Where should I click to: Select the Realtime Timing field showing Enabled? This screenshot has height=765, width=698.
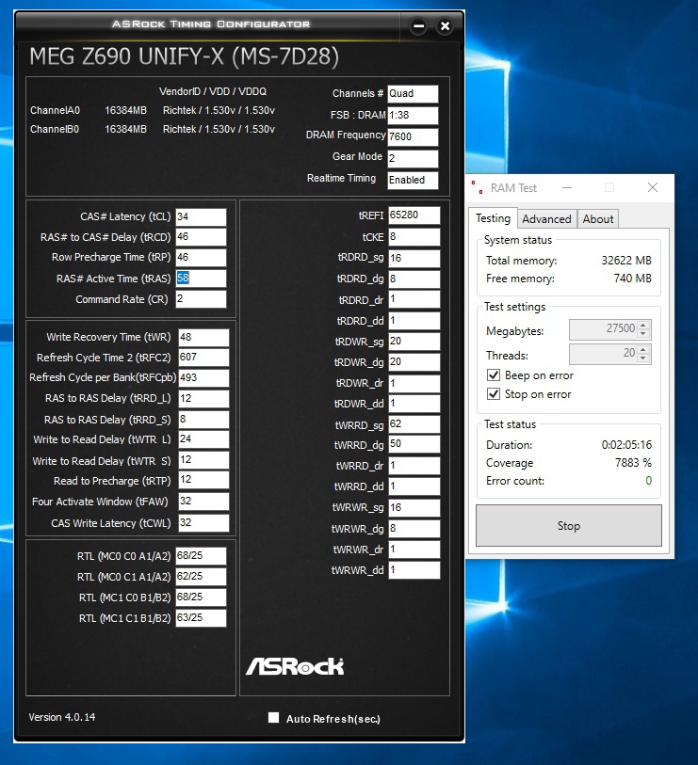(413, 180)
